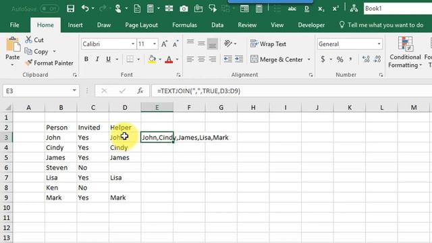This screenshot has height=243, width=432.
Task: Apply subscript formatting from quick access toolbar
Action: 321,9
